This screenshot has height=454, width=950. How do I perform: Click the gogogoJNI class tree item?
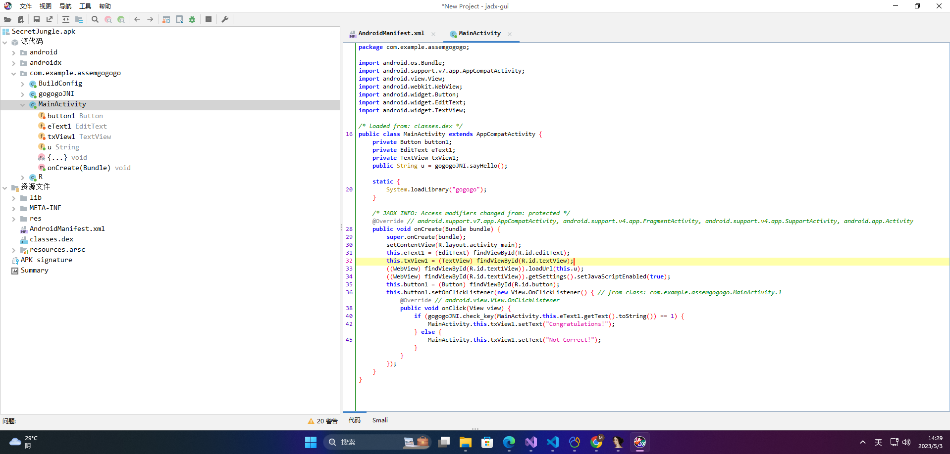point(52,94)
